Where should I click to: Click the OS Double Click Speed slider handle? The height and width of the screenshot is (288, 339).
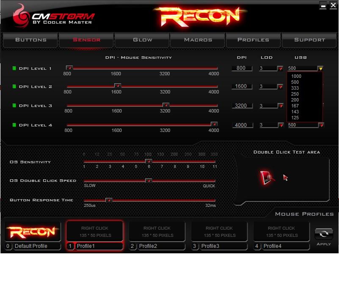(x=149, y=181)
